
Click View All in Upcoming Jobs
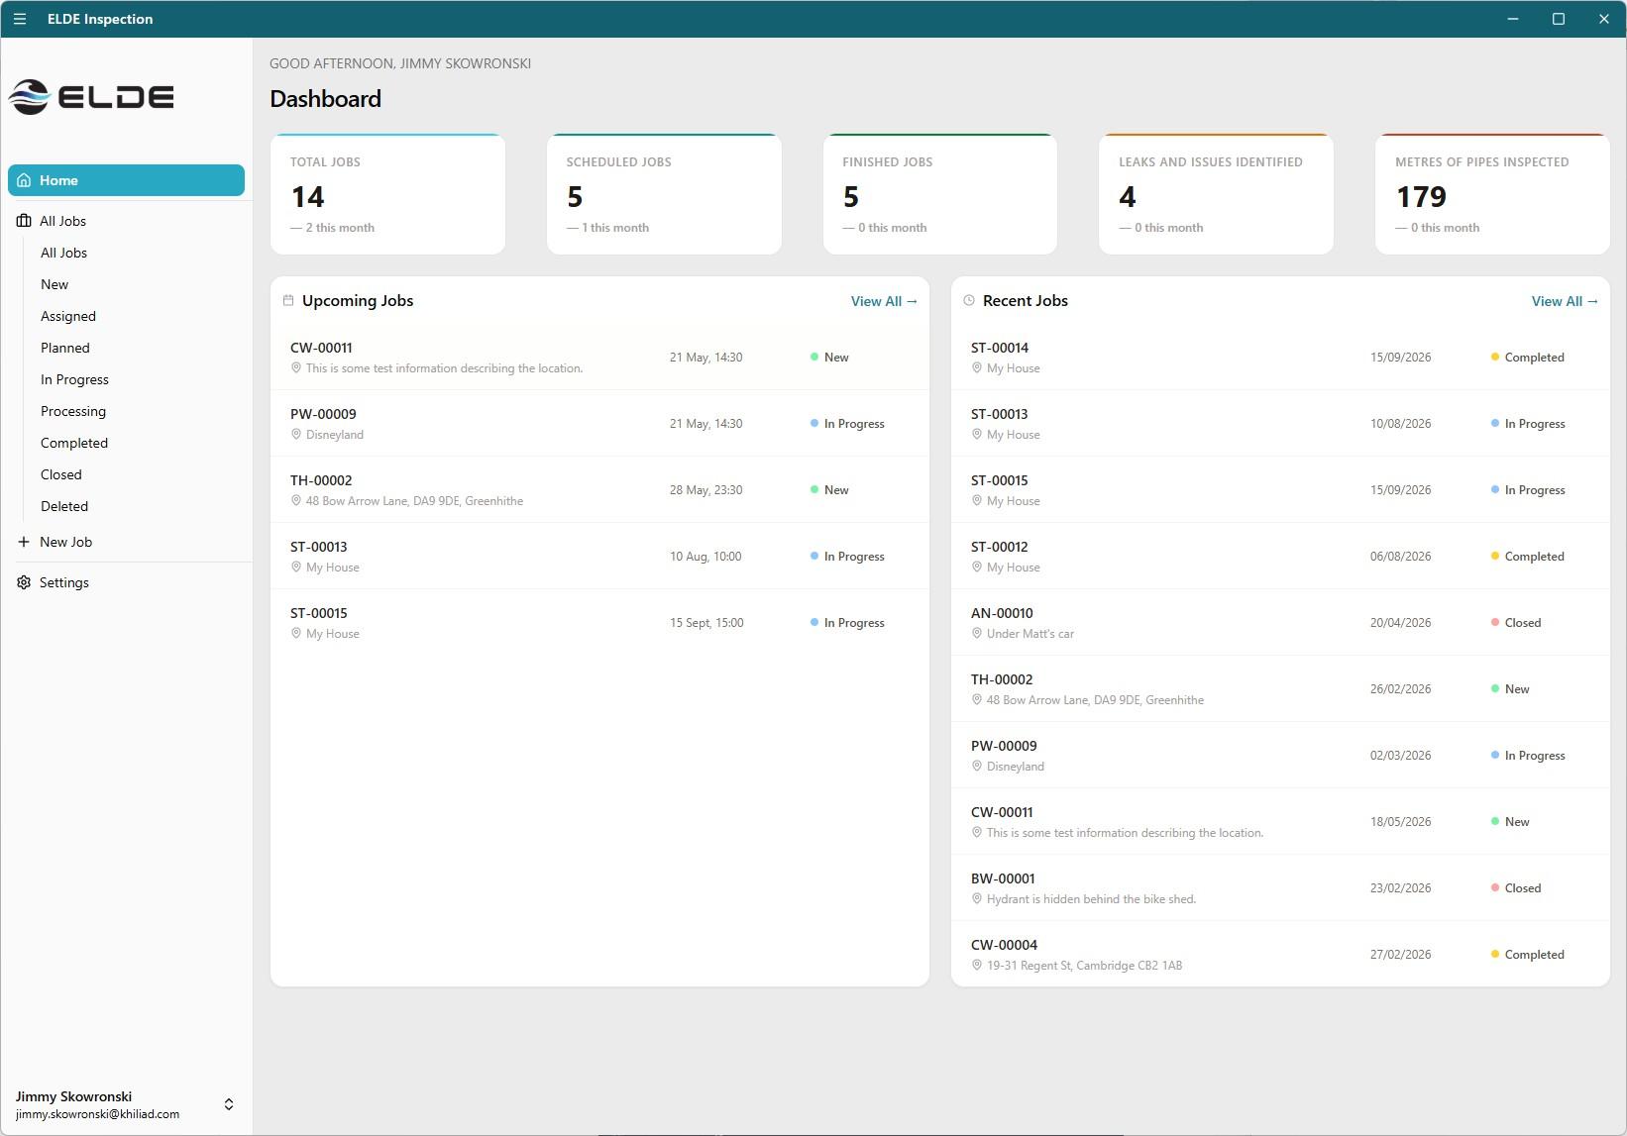pos(884,301)
